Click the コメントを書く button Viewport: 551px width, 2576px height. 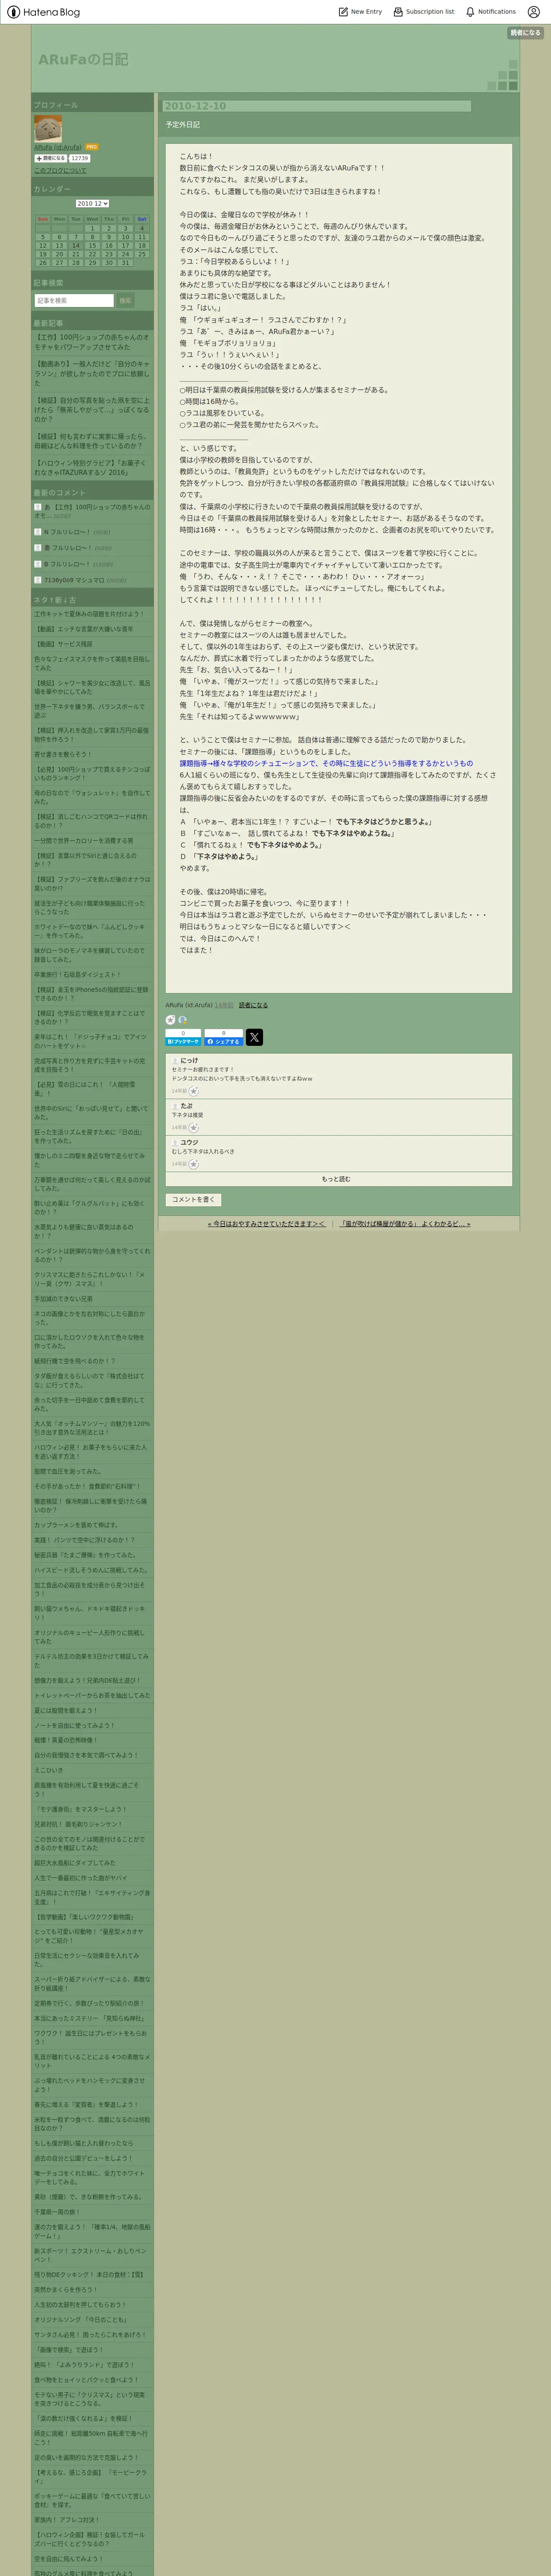[x=193, y=1199]
